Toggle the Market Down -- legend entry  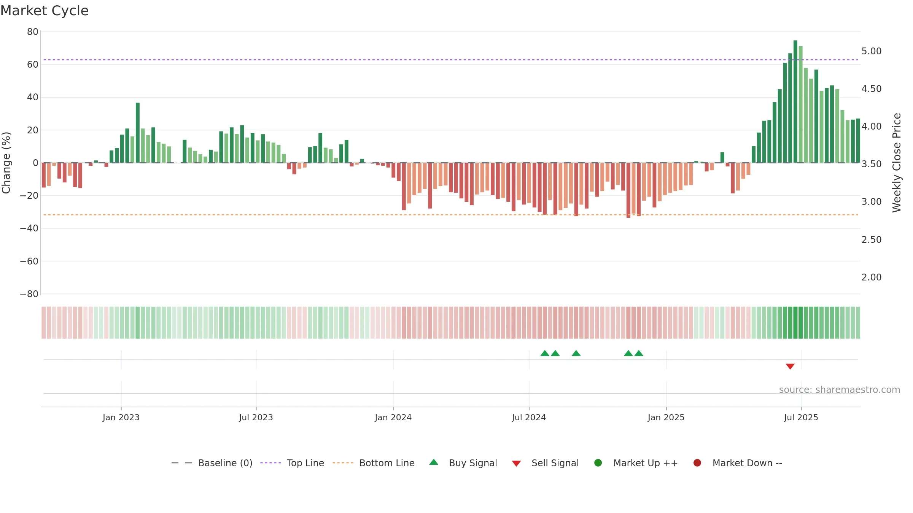click(738, 463)
